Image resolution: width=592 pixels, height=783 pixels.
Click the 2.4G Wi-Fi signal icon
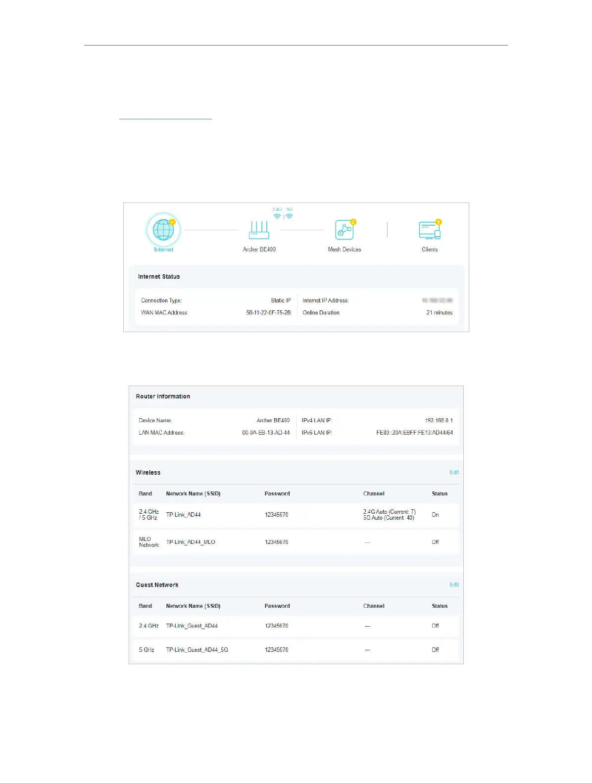tap(277, 216)
